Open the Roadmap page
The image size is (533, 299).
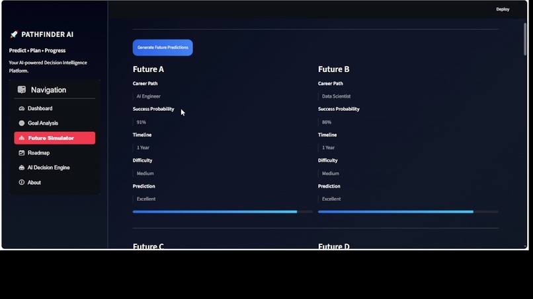55,153
